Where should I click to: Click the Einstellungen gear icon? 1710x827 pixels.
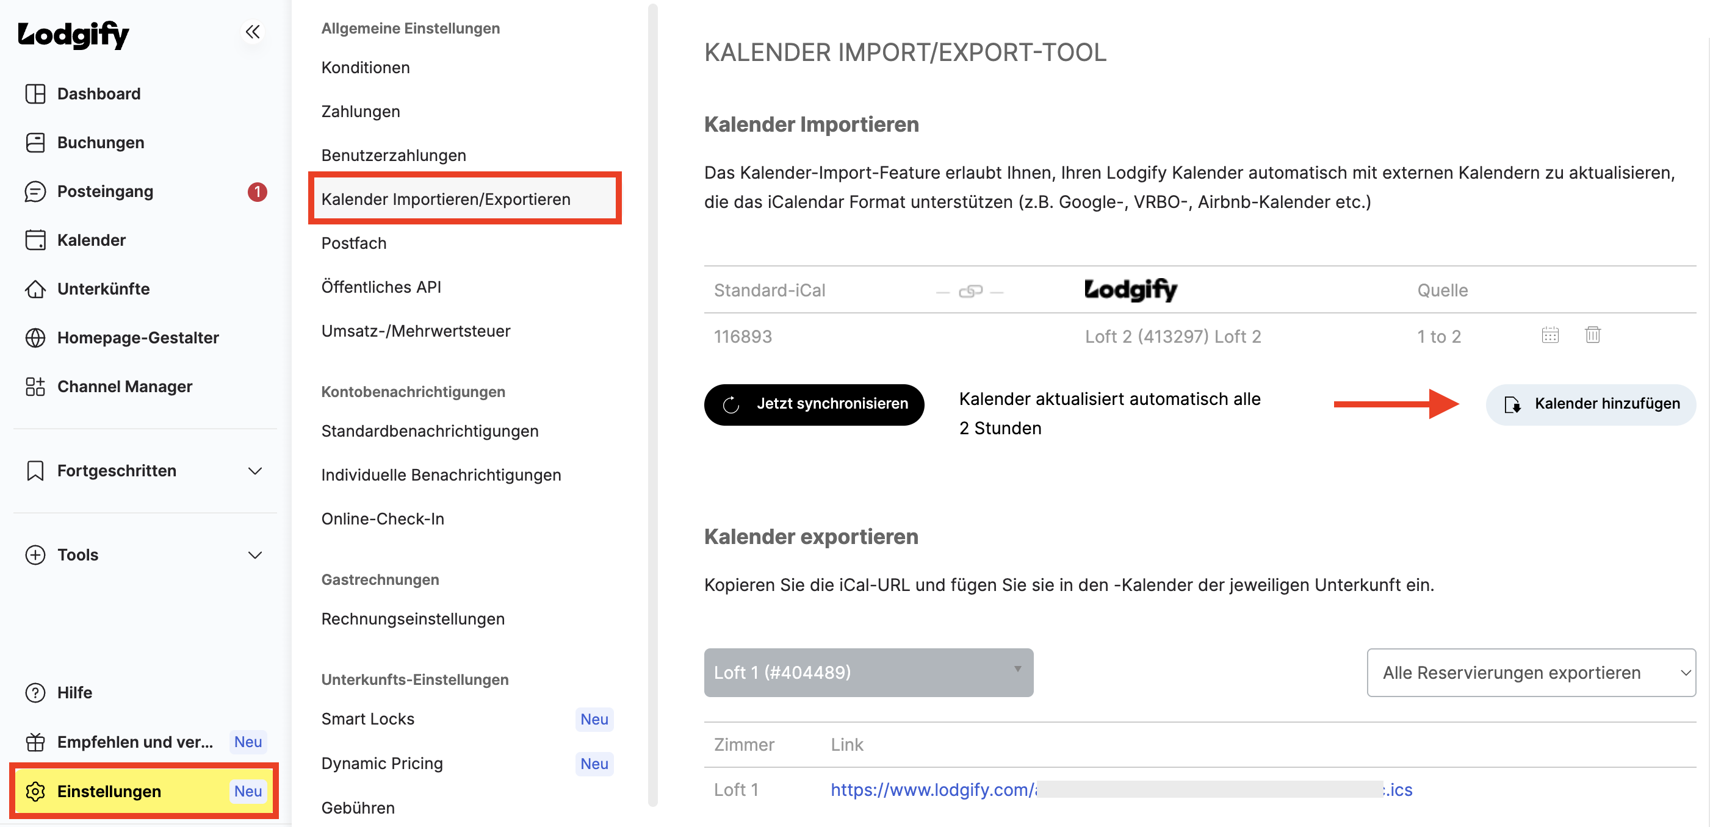coord(35,791)
